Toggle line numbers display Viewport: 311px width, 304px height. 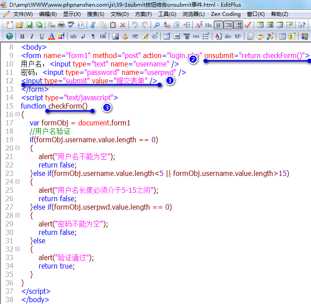click(x=239, y=25)
